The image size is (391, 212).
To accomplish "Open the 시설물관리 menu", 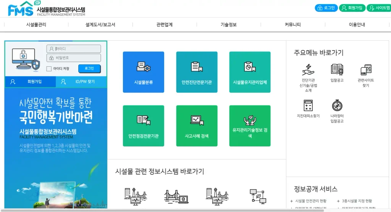I will coord(36,25).
